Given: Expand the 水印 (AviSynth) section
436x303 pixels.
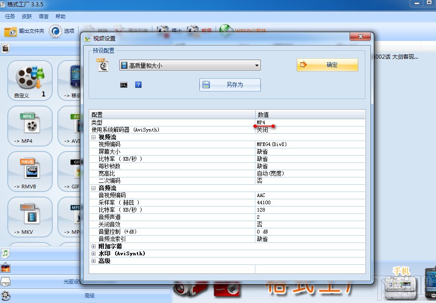Looking at the screenshot, I should click(93, 253).
